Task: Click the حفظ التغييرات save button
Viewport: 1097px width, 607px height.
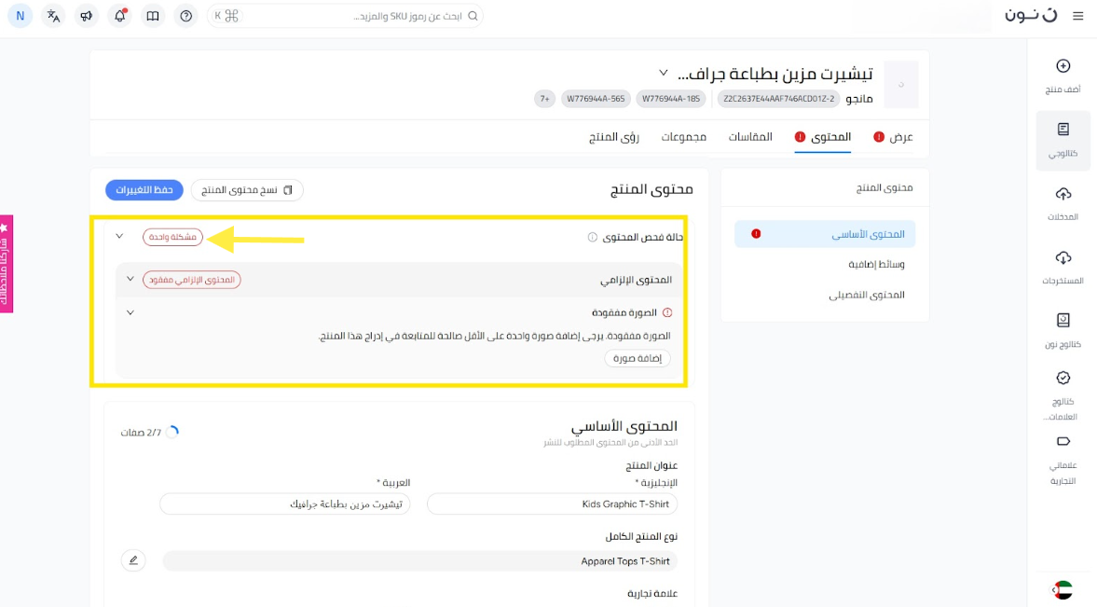Action: (x=144, y=190)
